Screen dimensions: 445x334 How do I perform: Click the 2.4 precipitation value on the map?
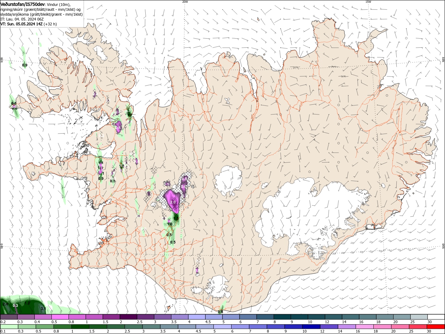pos(5,304)
